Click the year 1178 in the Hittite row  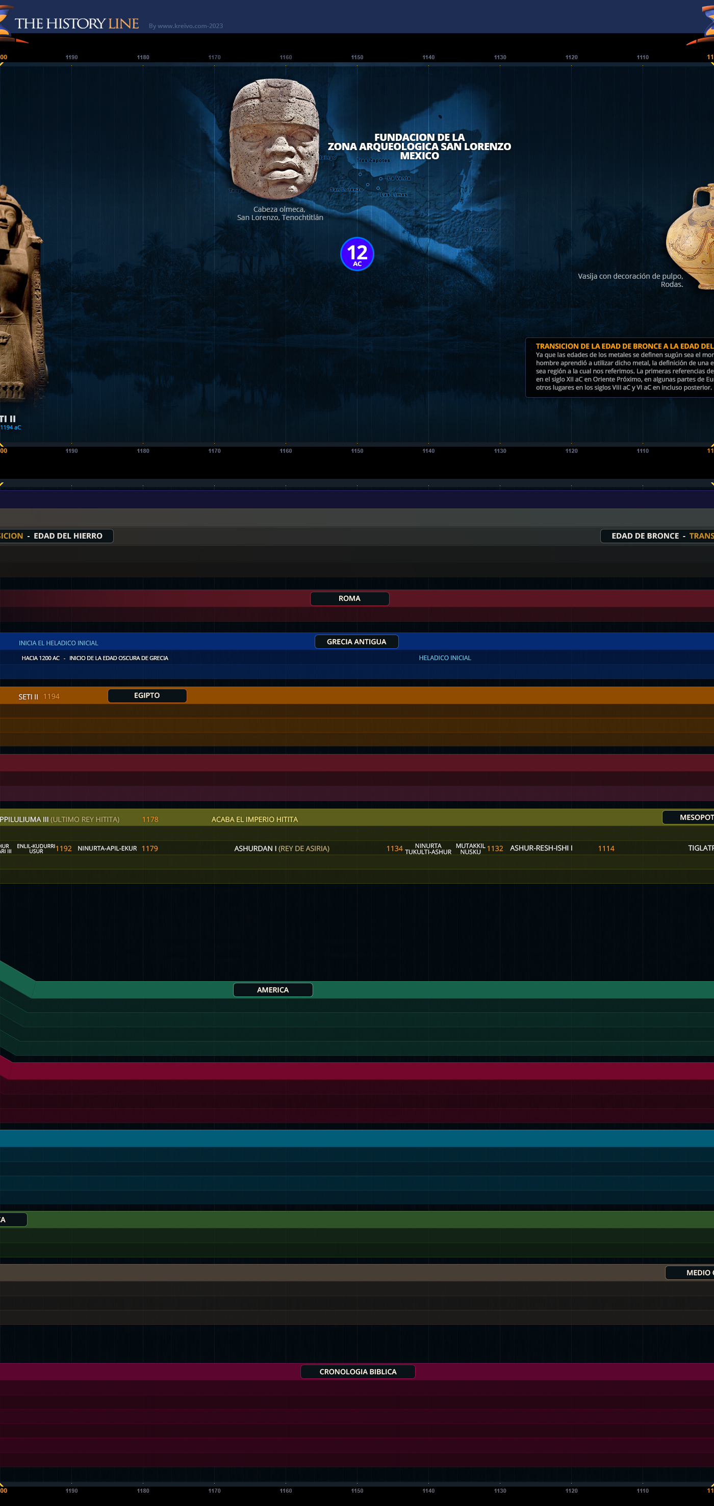click(150, 820)
